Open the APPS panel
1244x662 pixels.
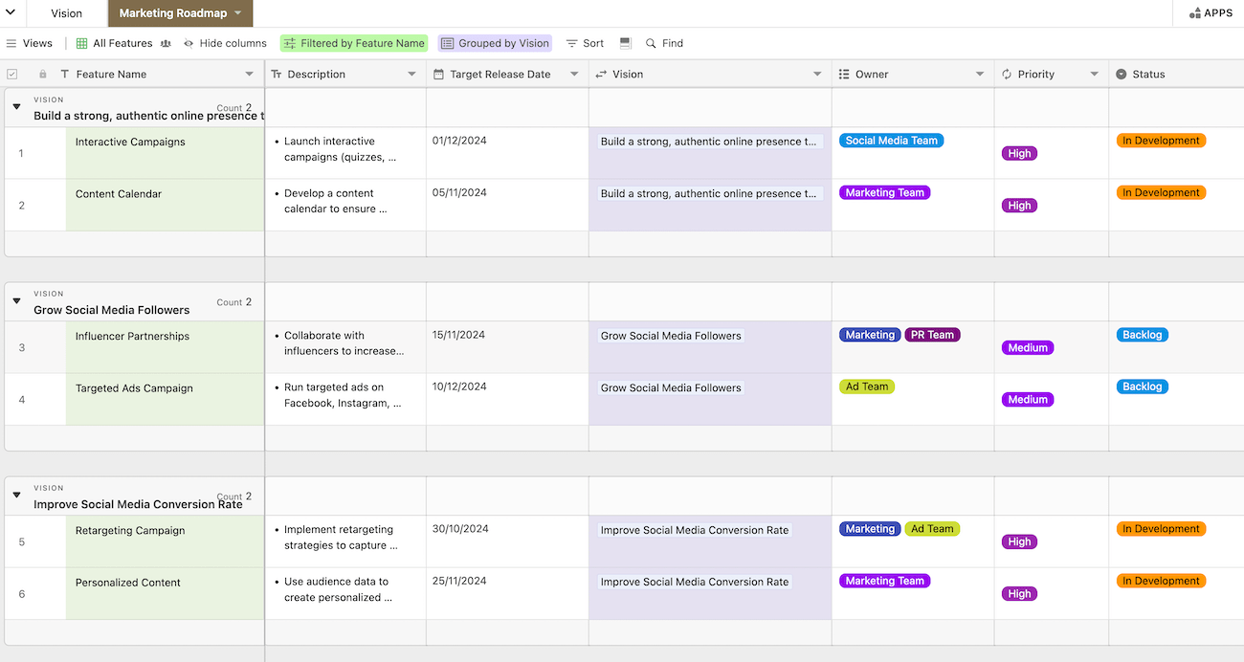click(1211, 12)
